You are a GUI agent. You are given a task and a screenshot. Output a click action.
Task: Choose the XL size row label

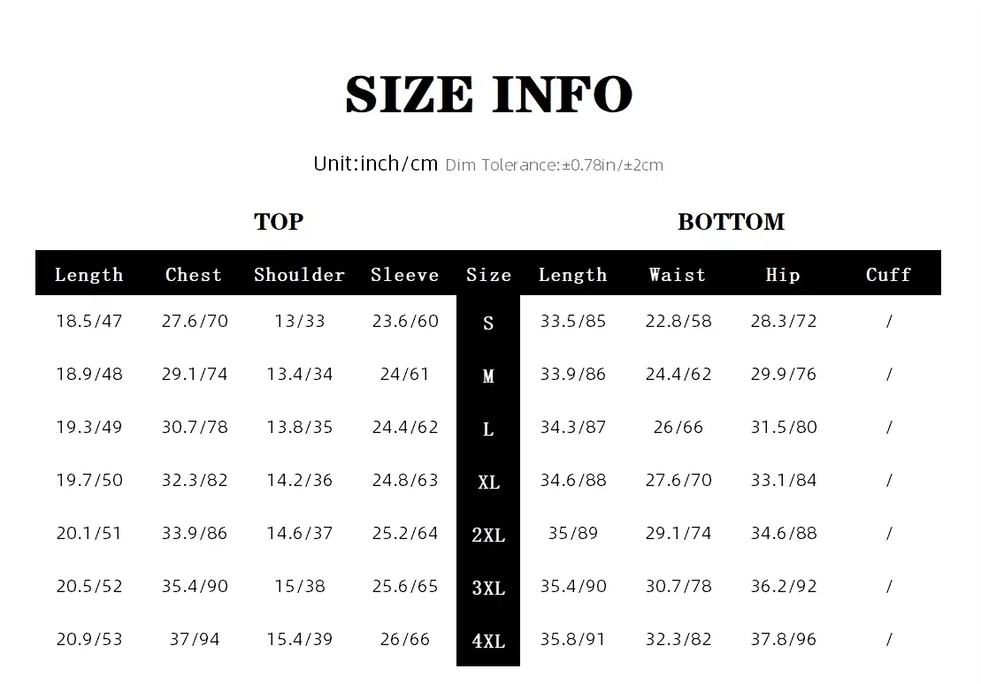tap(488, 483)
